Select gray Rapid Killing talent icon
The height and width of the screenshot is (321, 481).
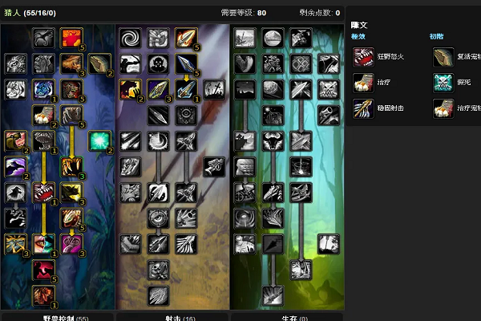(x=214, y=89)
